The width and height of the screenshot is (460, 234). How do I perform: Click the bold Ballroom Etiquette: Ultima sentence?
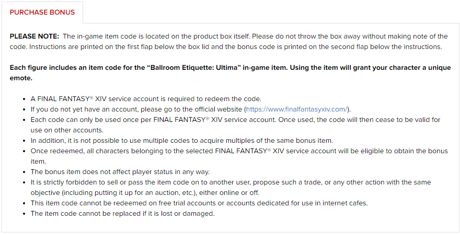231,73
